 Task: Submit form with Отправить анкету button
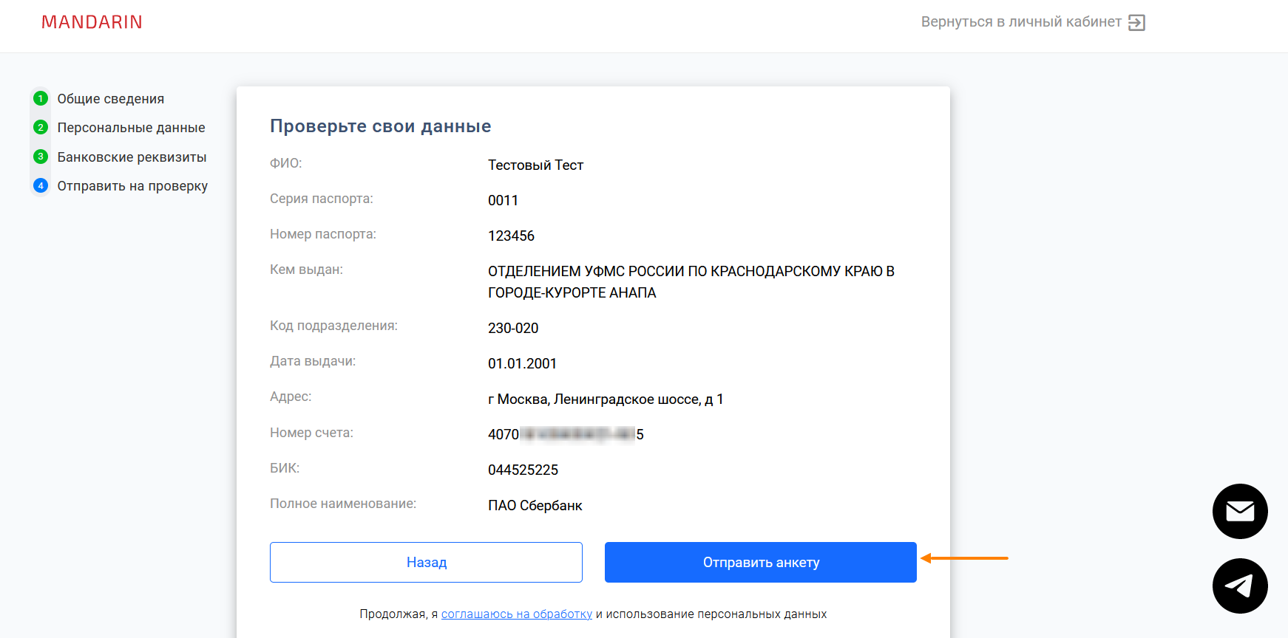tap(761, 562)
